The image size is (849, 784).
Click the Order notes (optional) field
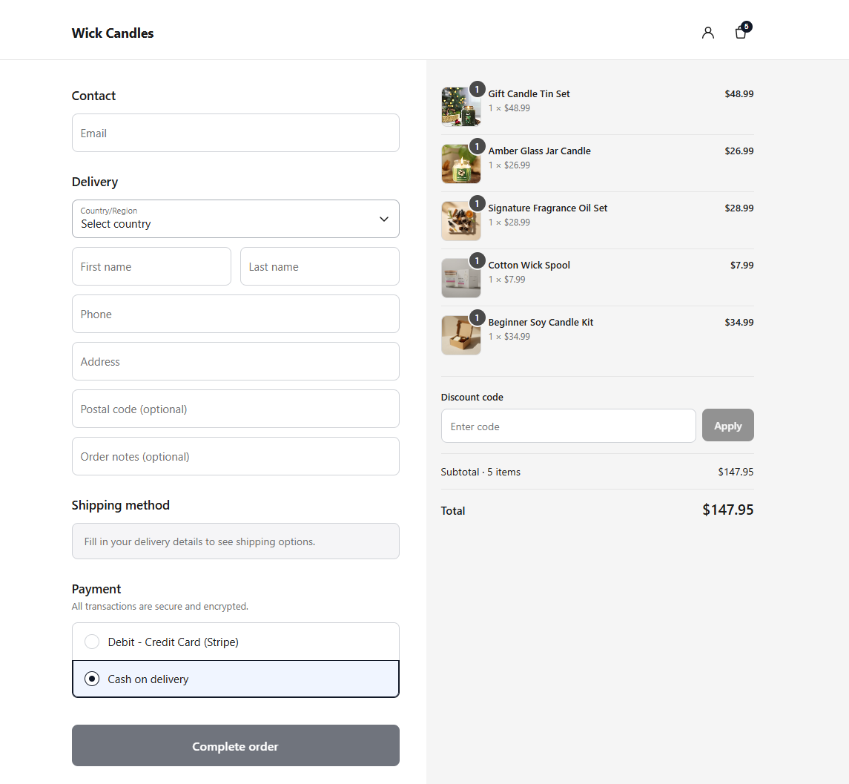(x=236, y=456)
